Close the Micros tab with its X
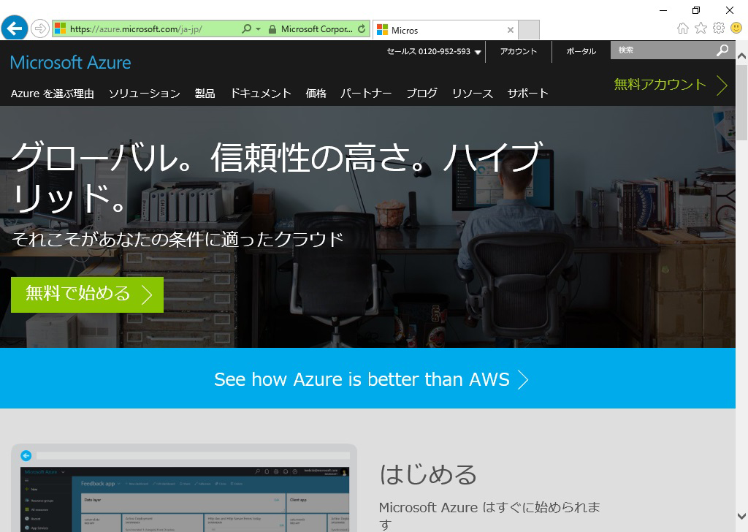This screenshot has height=532, width=748. click(511, 30)
